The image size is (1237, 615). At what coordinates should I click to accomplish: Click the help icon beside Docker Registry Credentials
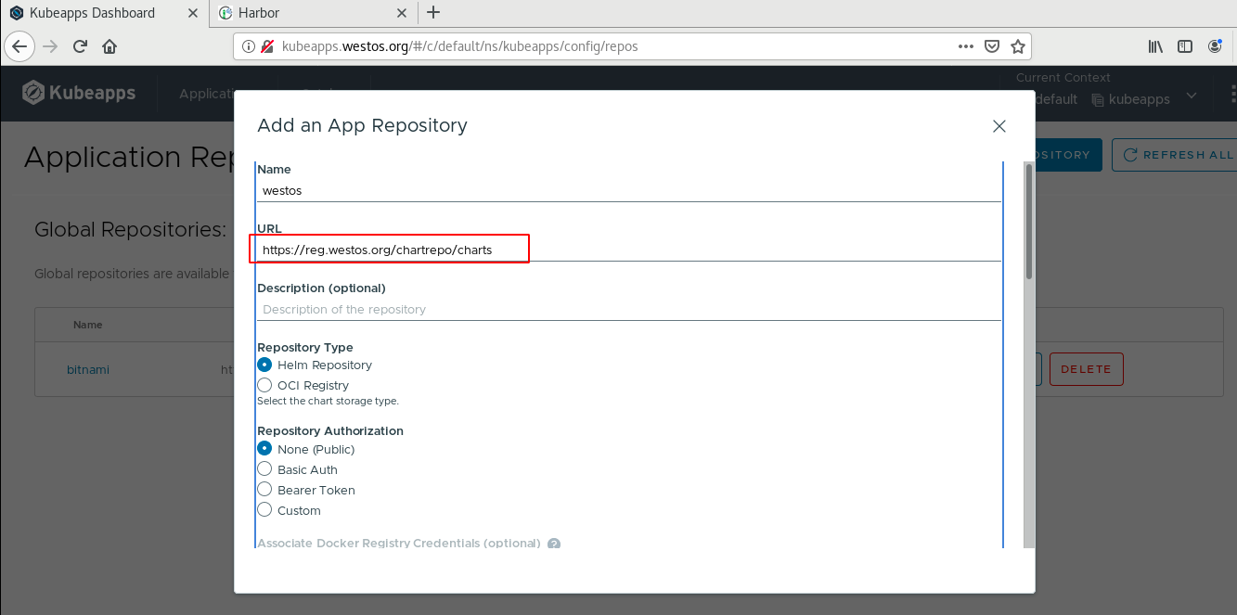click(554, 544)
